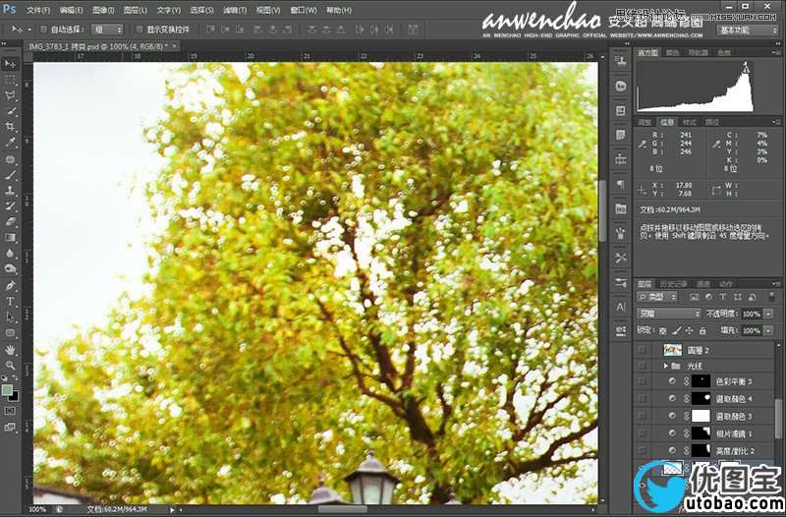Select the Pen tool
The height and width of the screenshot is (517, 786).
click(x=10, y=286)
